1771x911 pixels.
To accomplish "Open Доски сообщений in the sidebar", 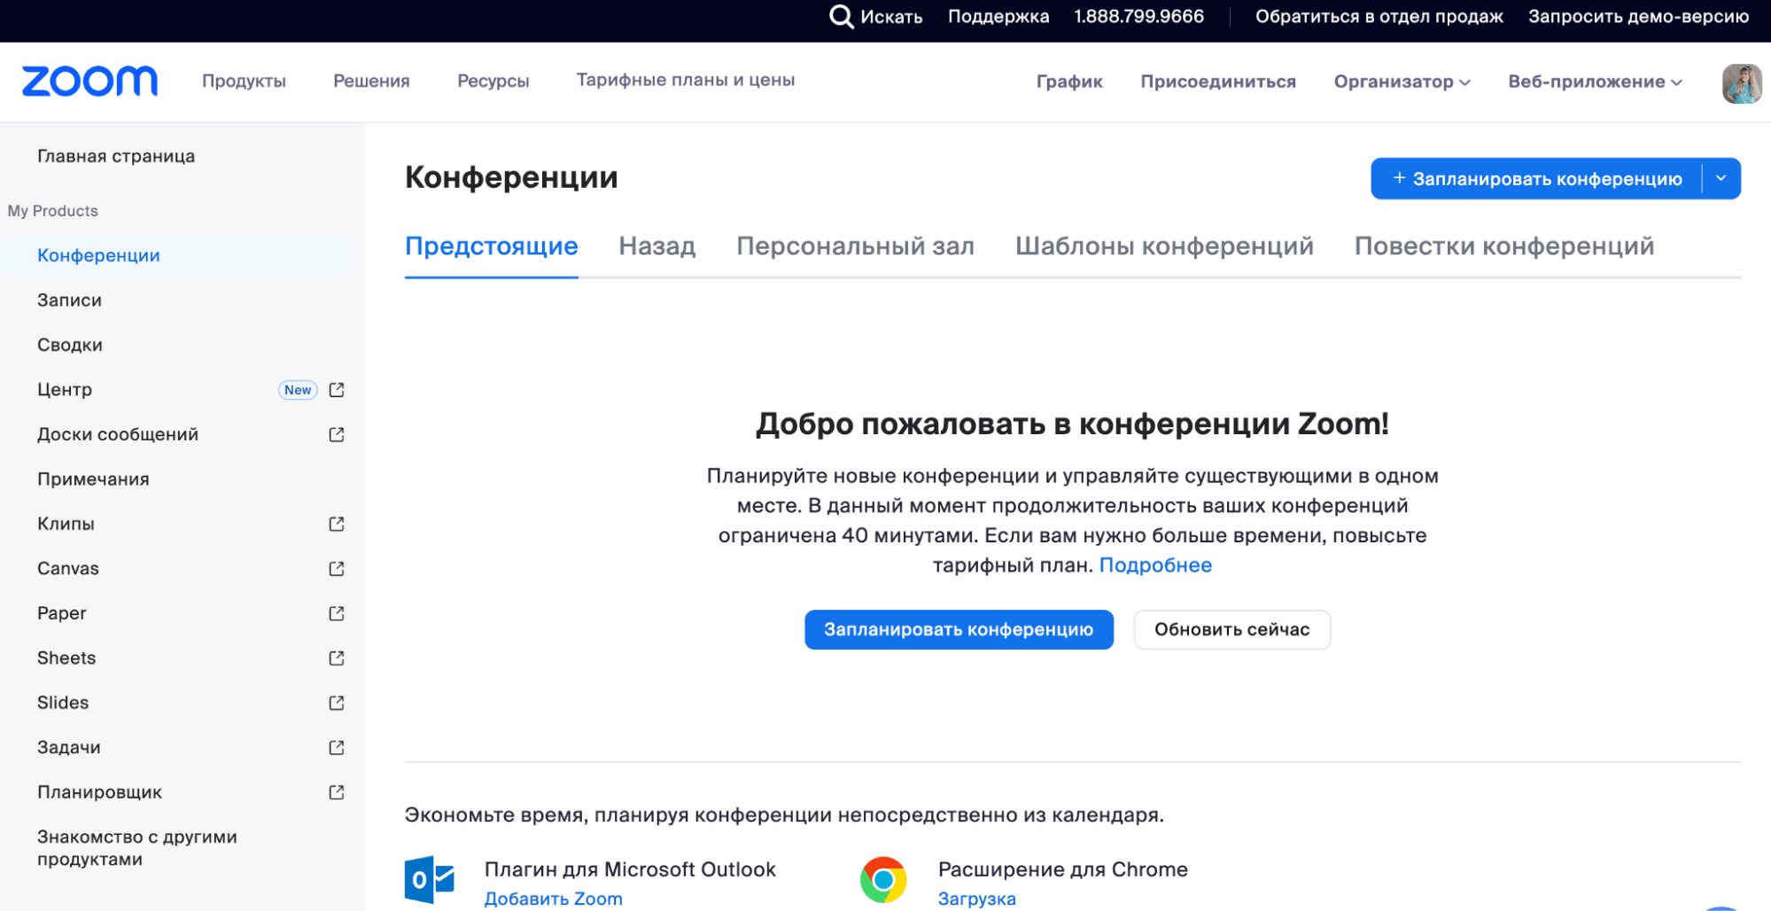I will click(118, 434).
